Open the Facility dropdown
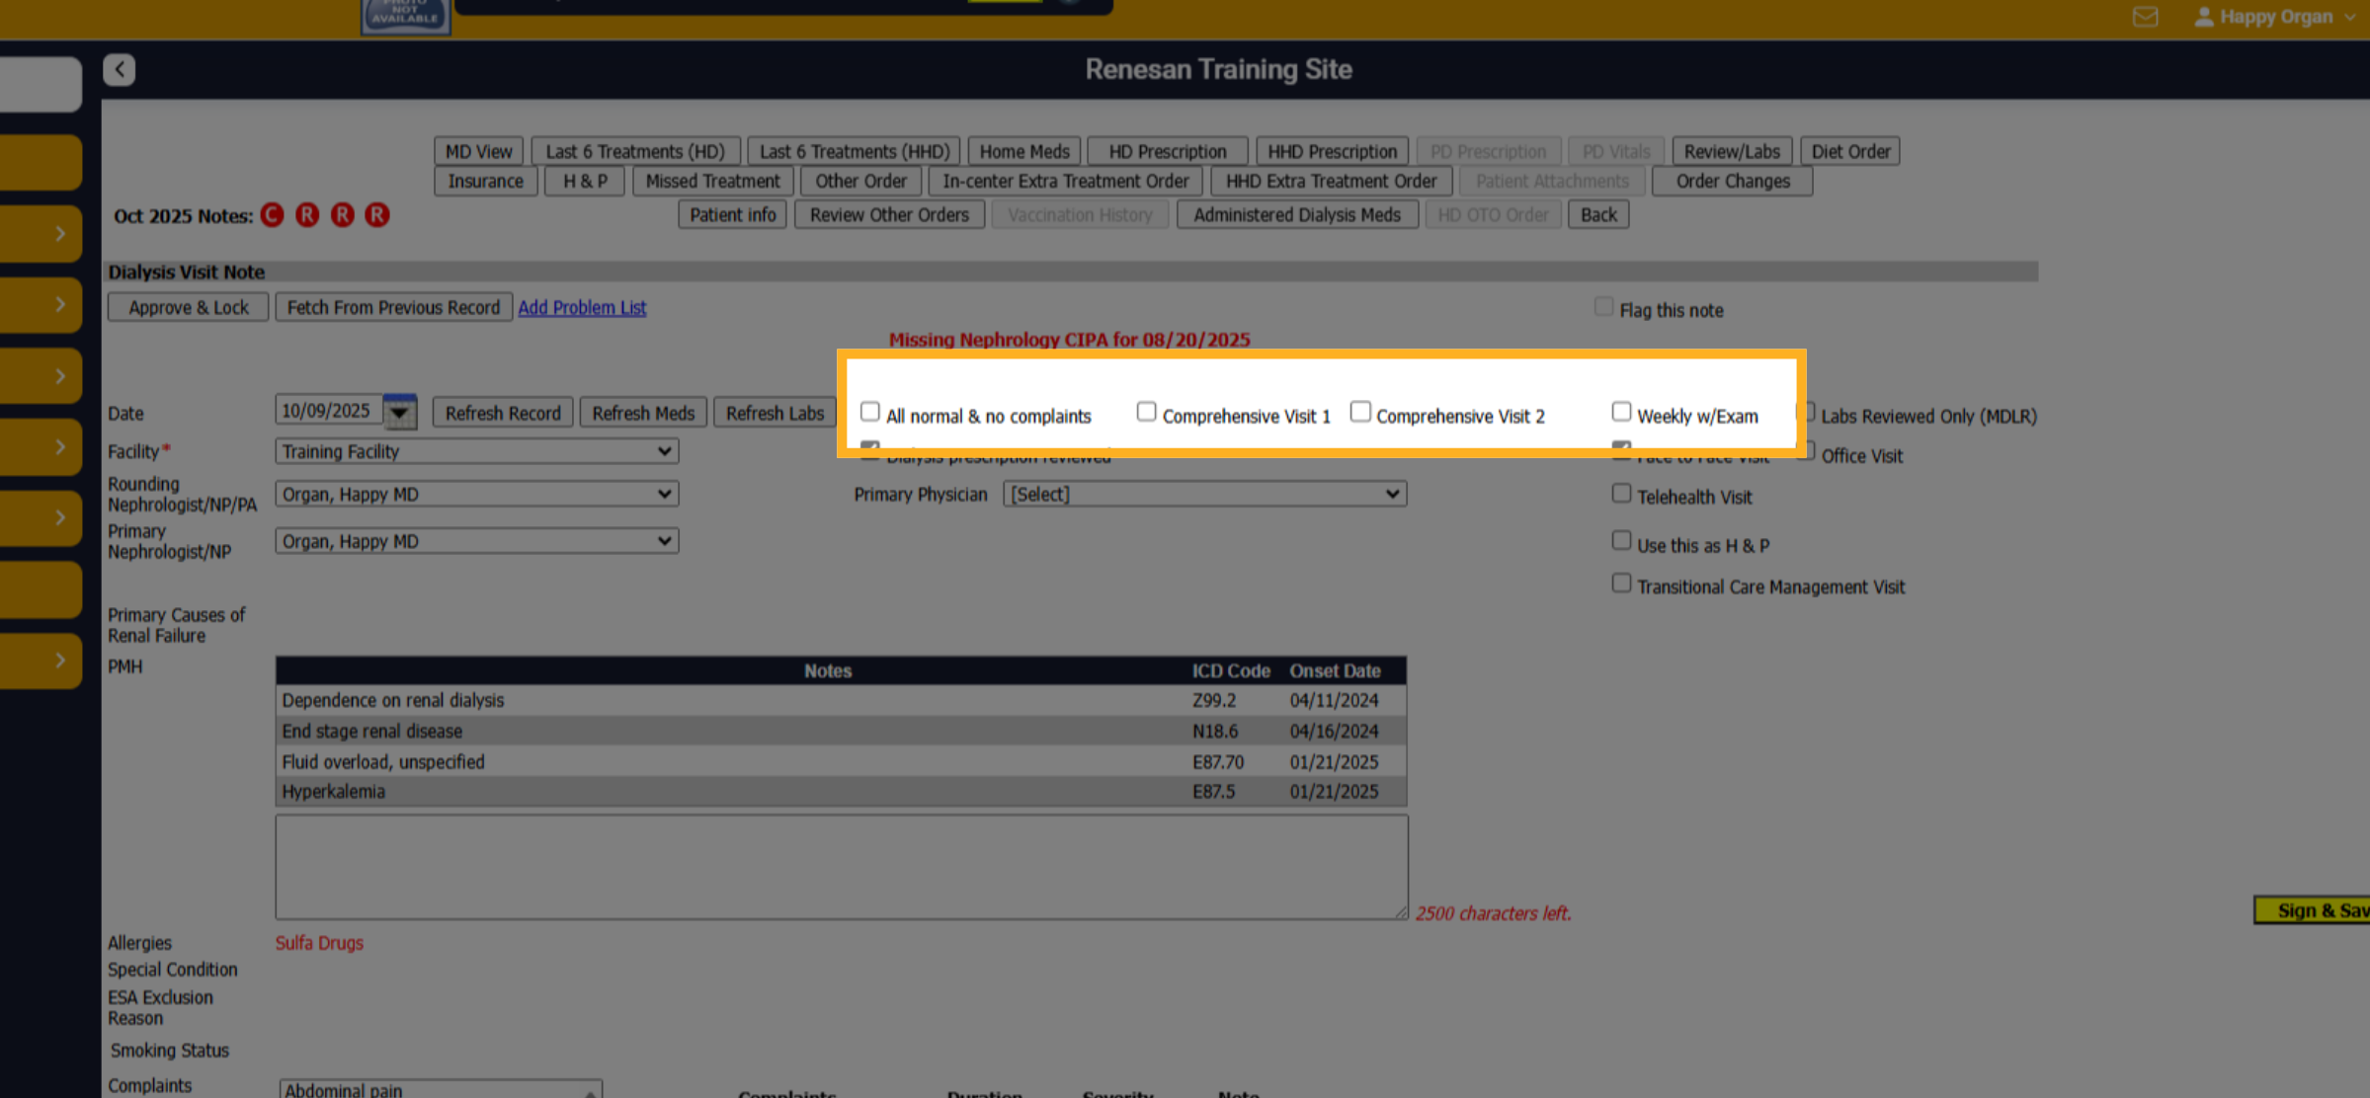Screen dimensions: 2370x1098 tap(477, 451)
